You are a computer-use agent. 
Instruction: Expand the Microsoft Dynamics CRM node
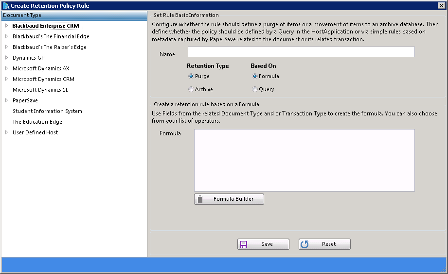pos(7,79)
